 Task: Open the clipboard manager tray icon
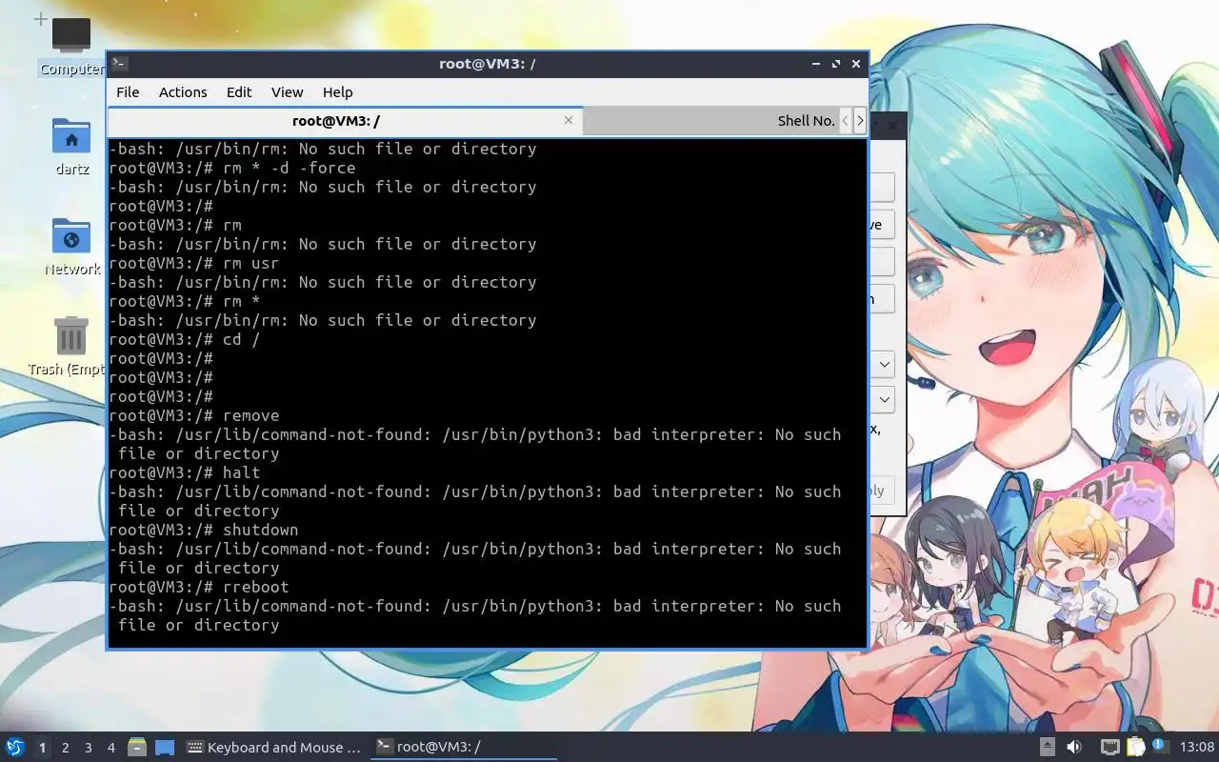point(1135,747)
